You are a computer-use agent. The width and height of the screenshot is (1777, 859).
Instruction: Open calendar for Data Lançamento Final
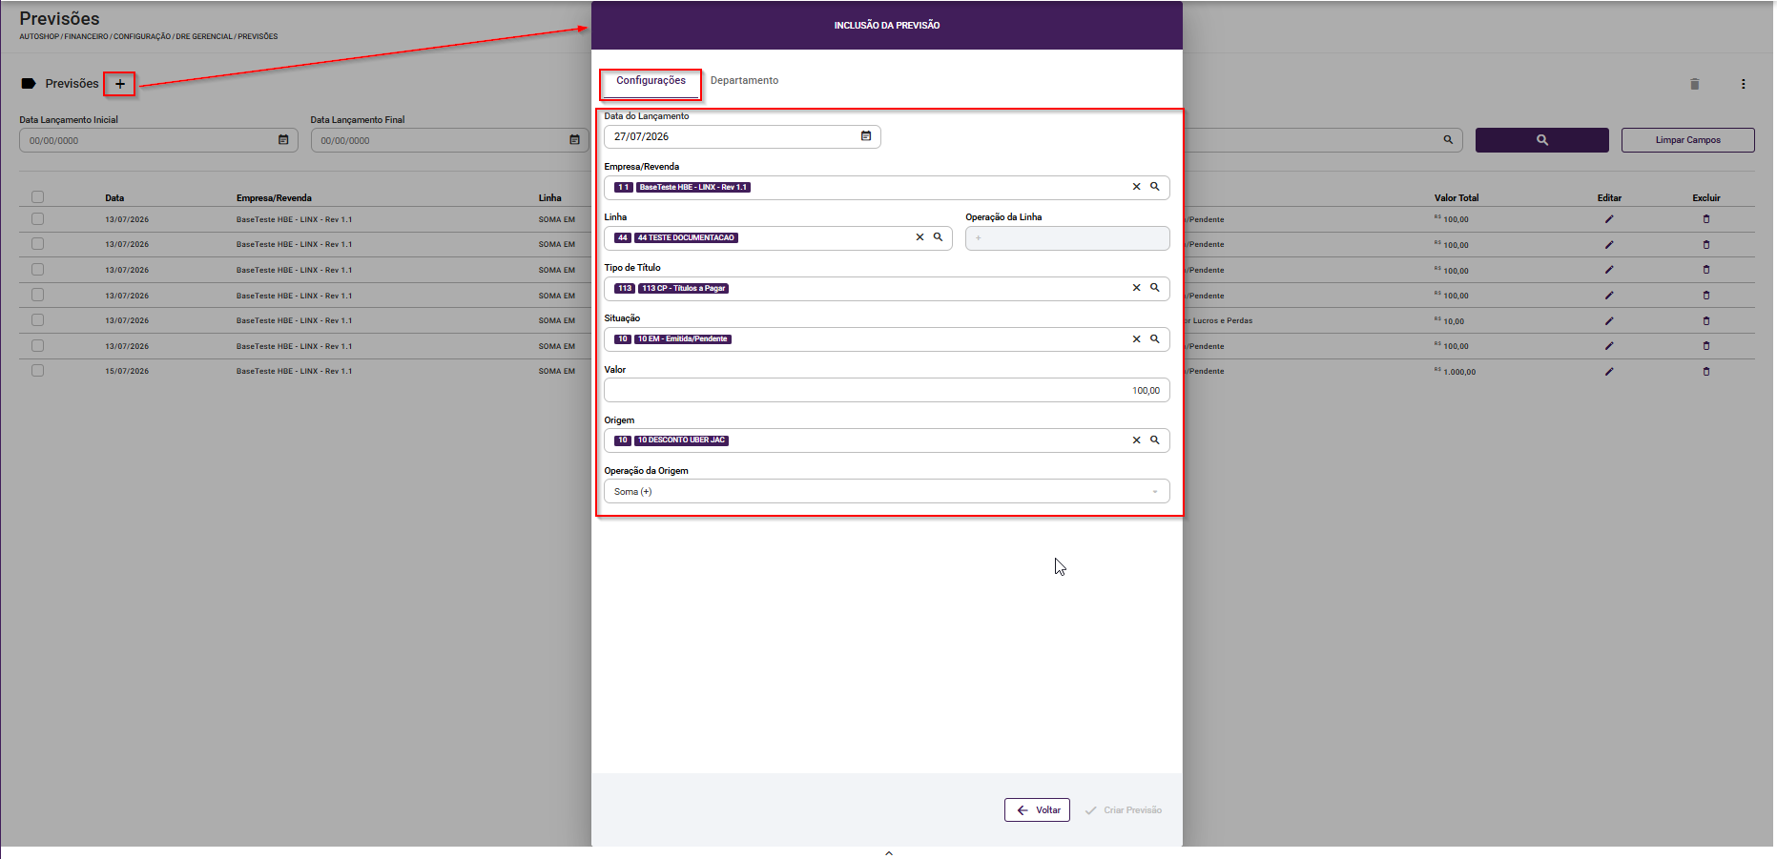(574, 140)
